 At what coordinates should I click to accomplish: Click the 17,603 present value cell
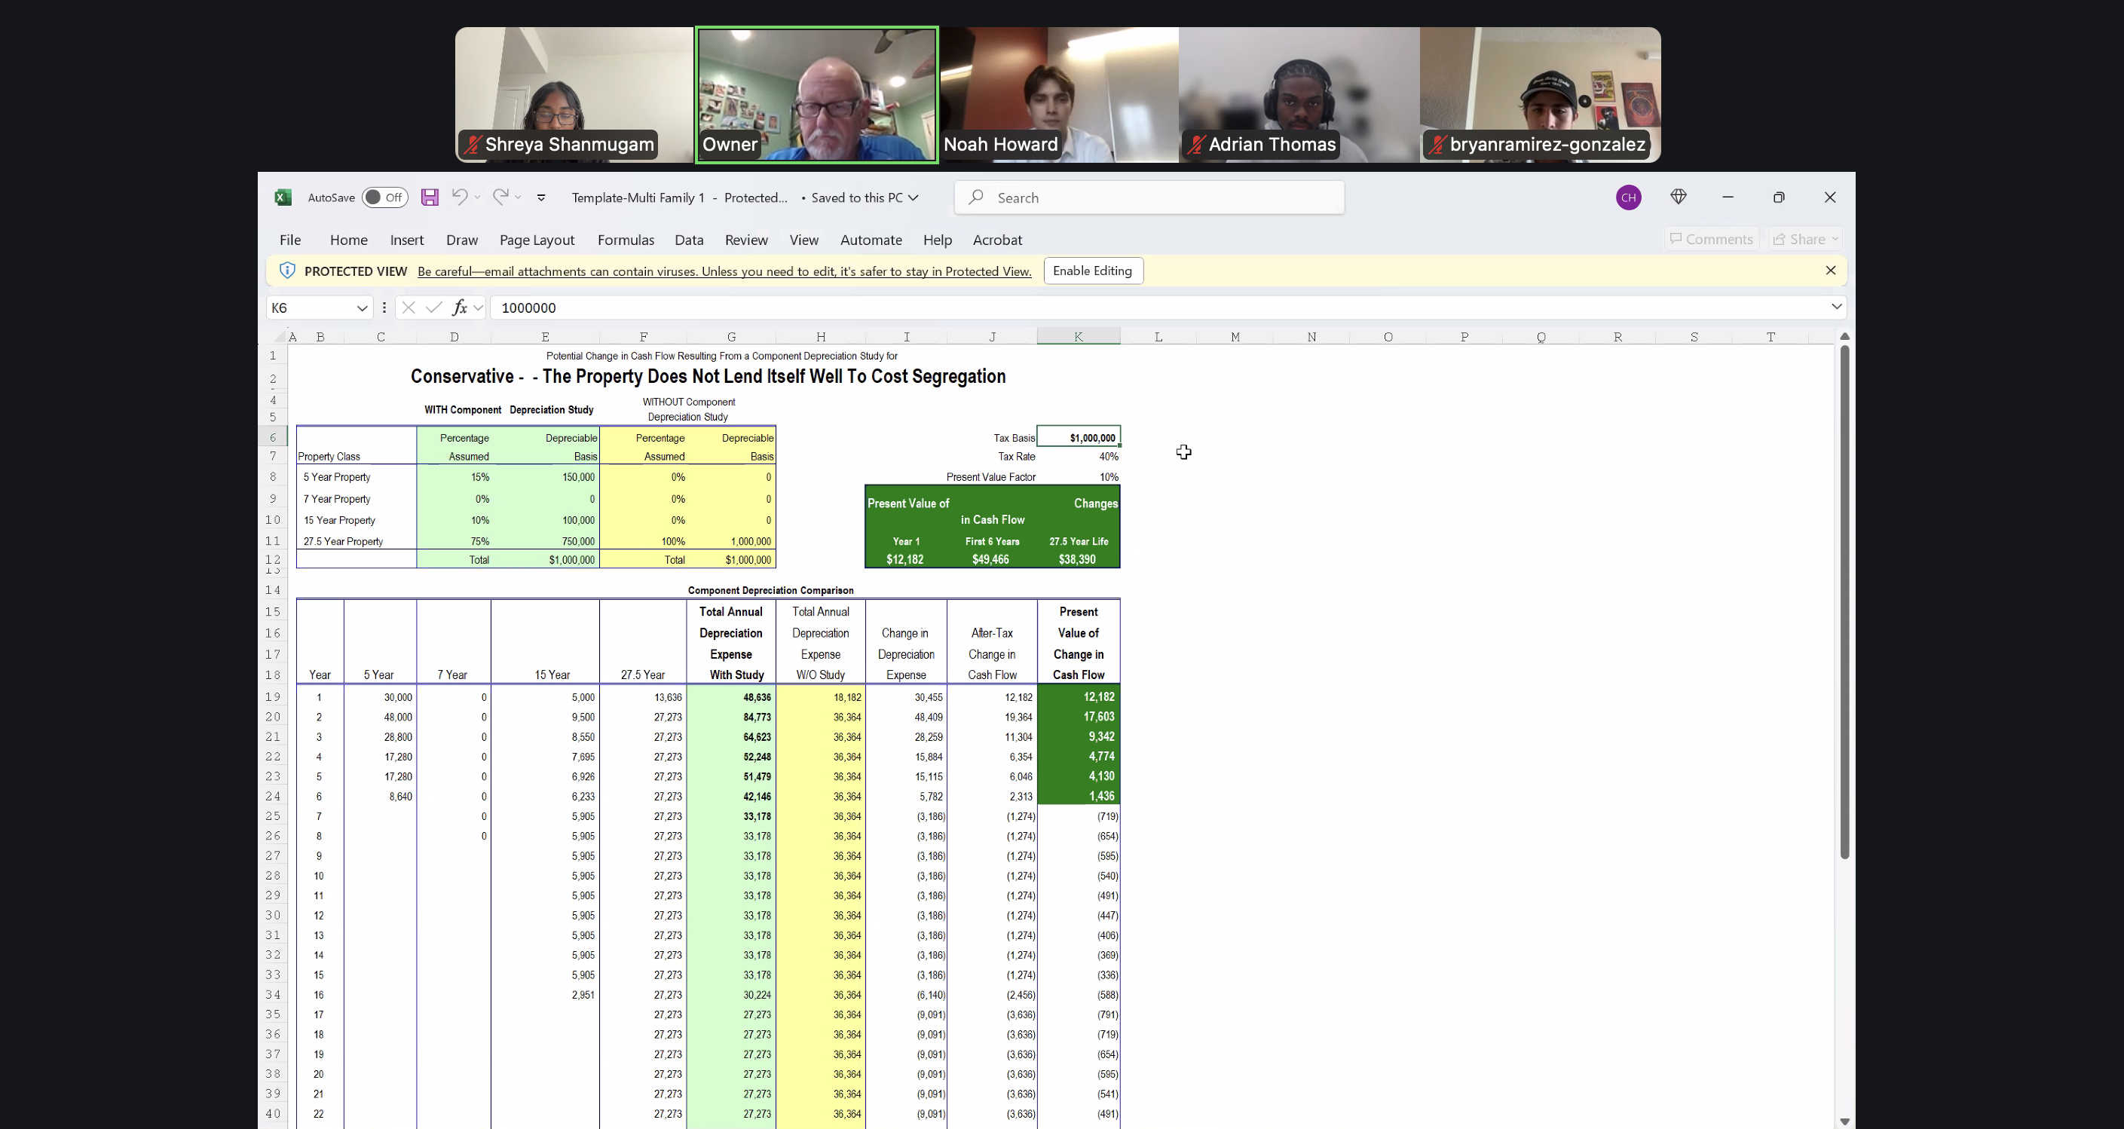click(x=1079, y=717)
